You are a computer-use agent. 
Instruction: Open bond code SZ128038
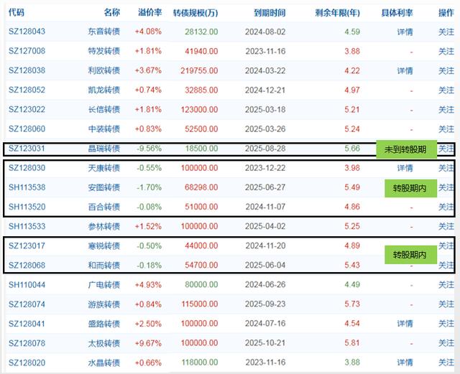click(27, 70)
